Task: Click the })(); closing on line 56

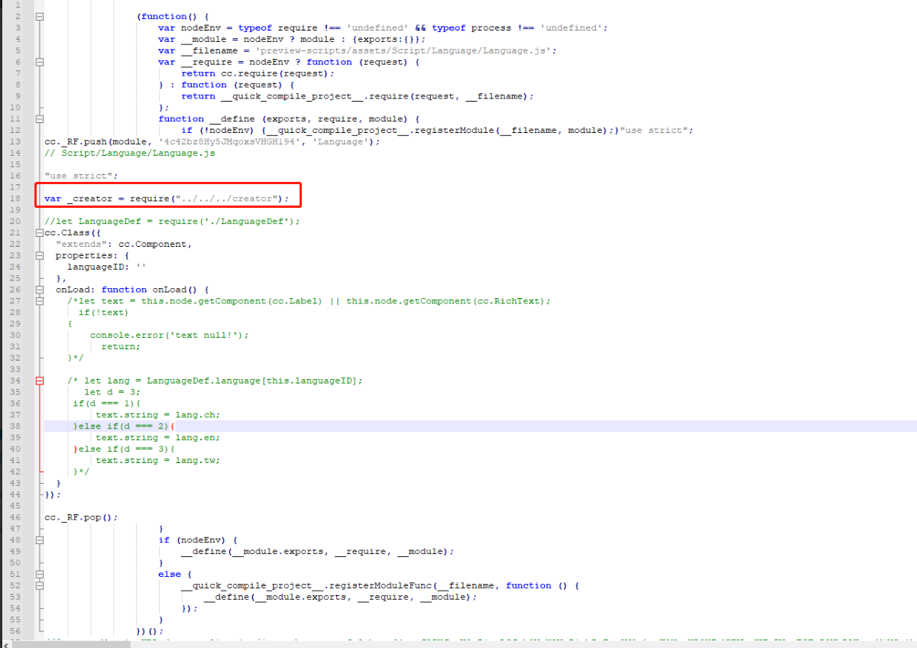Action: coord(149,631)
